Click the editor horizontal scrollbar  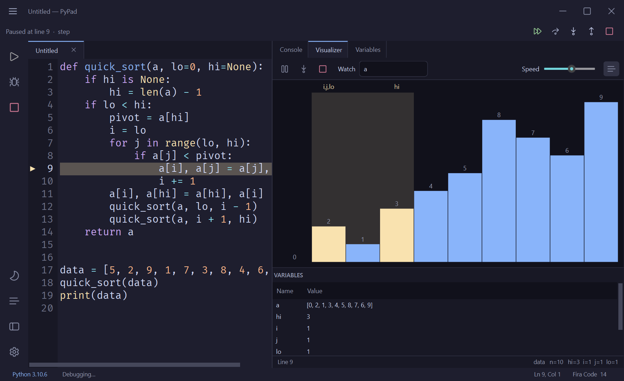(135, 365)
